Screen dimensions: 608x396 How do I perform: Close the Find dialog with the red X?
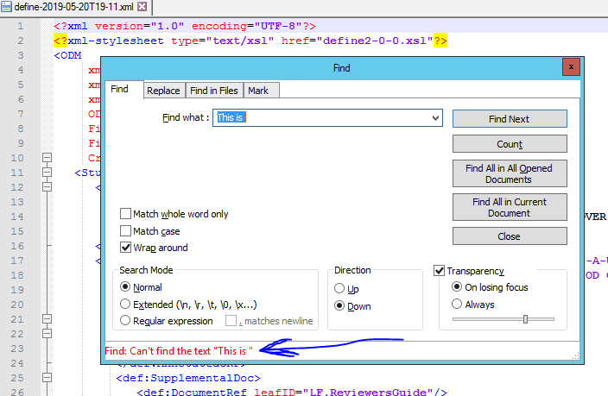coord(571,67)
